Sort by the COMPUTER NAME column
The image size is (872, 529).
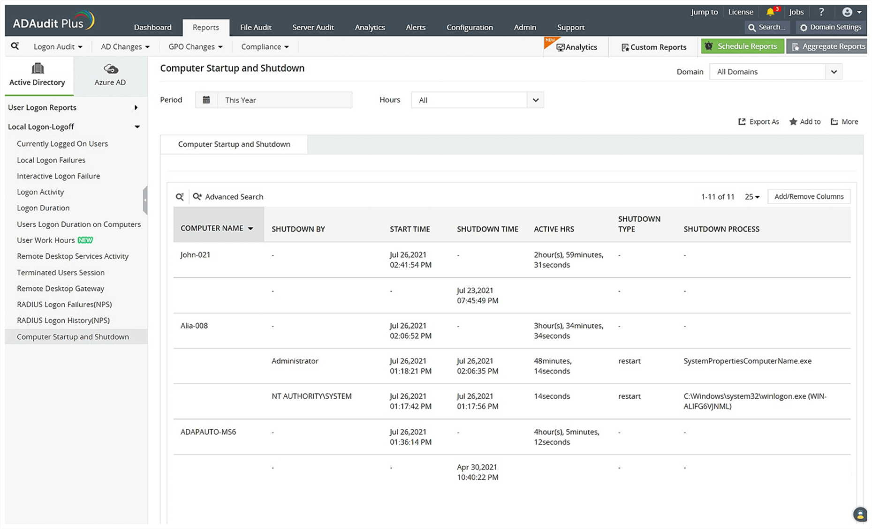[x=217, y=228]
